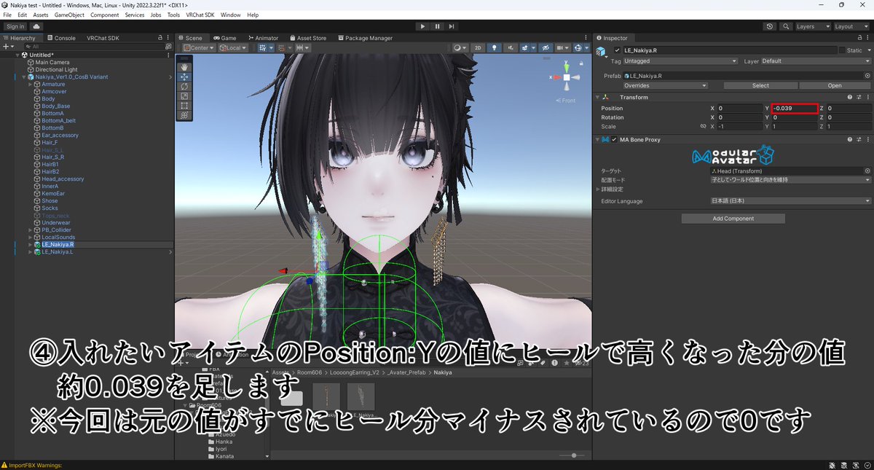
Task: Select the Transform tool
Action: (184, 114)
